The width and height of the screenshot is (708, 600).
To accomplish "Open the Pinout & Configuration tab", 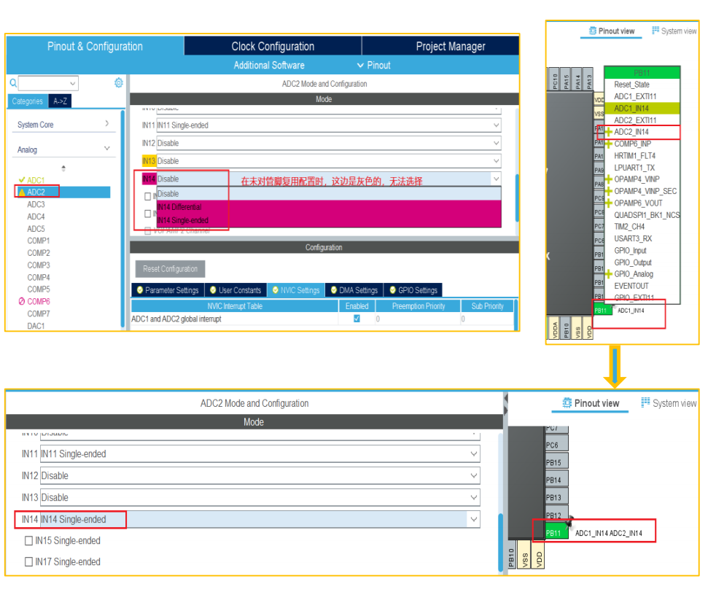I will [x=95, y=46].
